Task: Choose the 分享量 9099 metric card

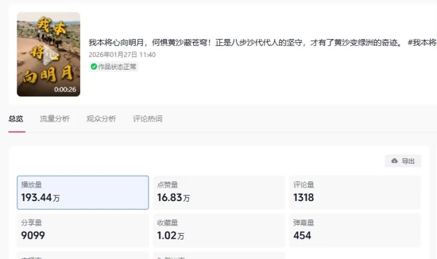Action: (x=83, y=230)
